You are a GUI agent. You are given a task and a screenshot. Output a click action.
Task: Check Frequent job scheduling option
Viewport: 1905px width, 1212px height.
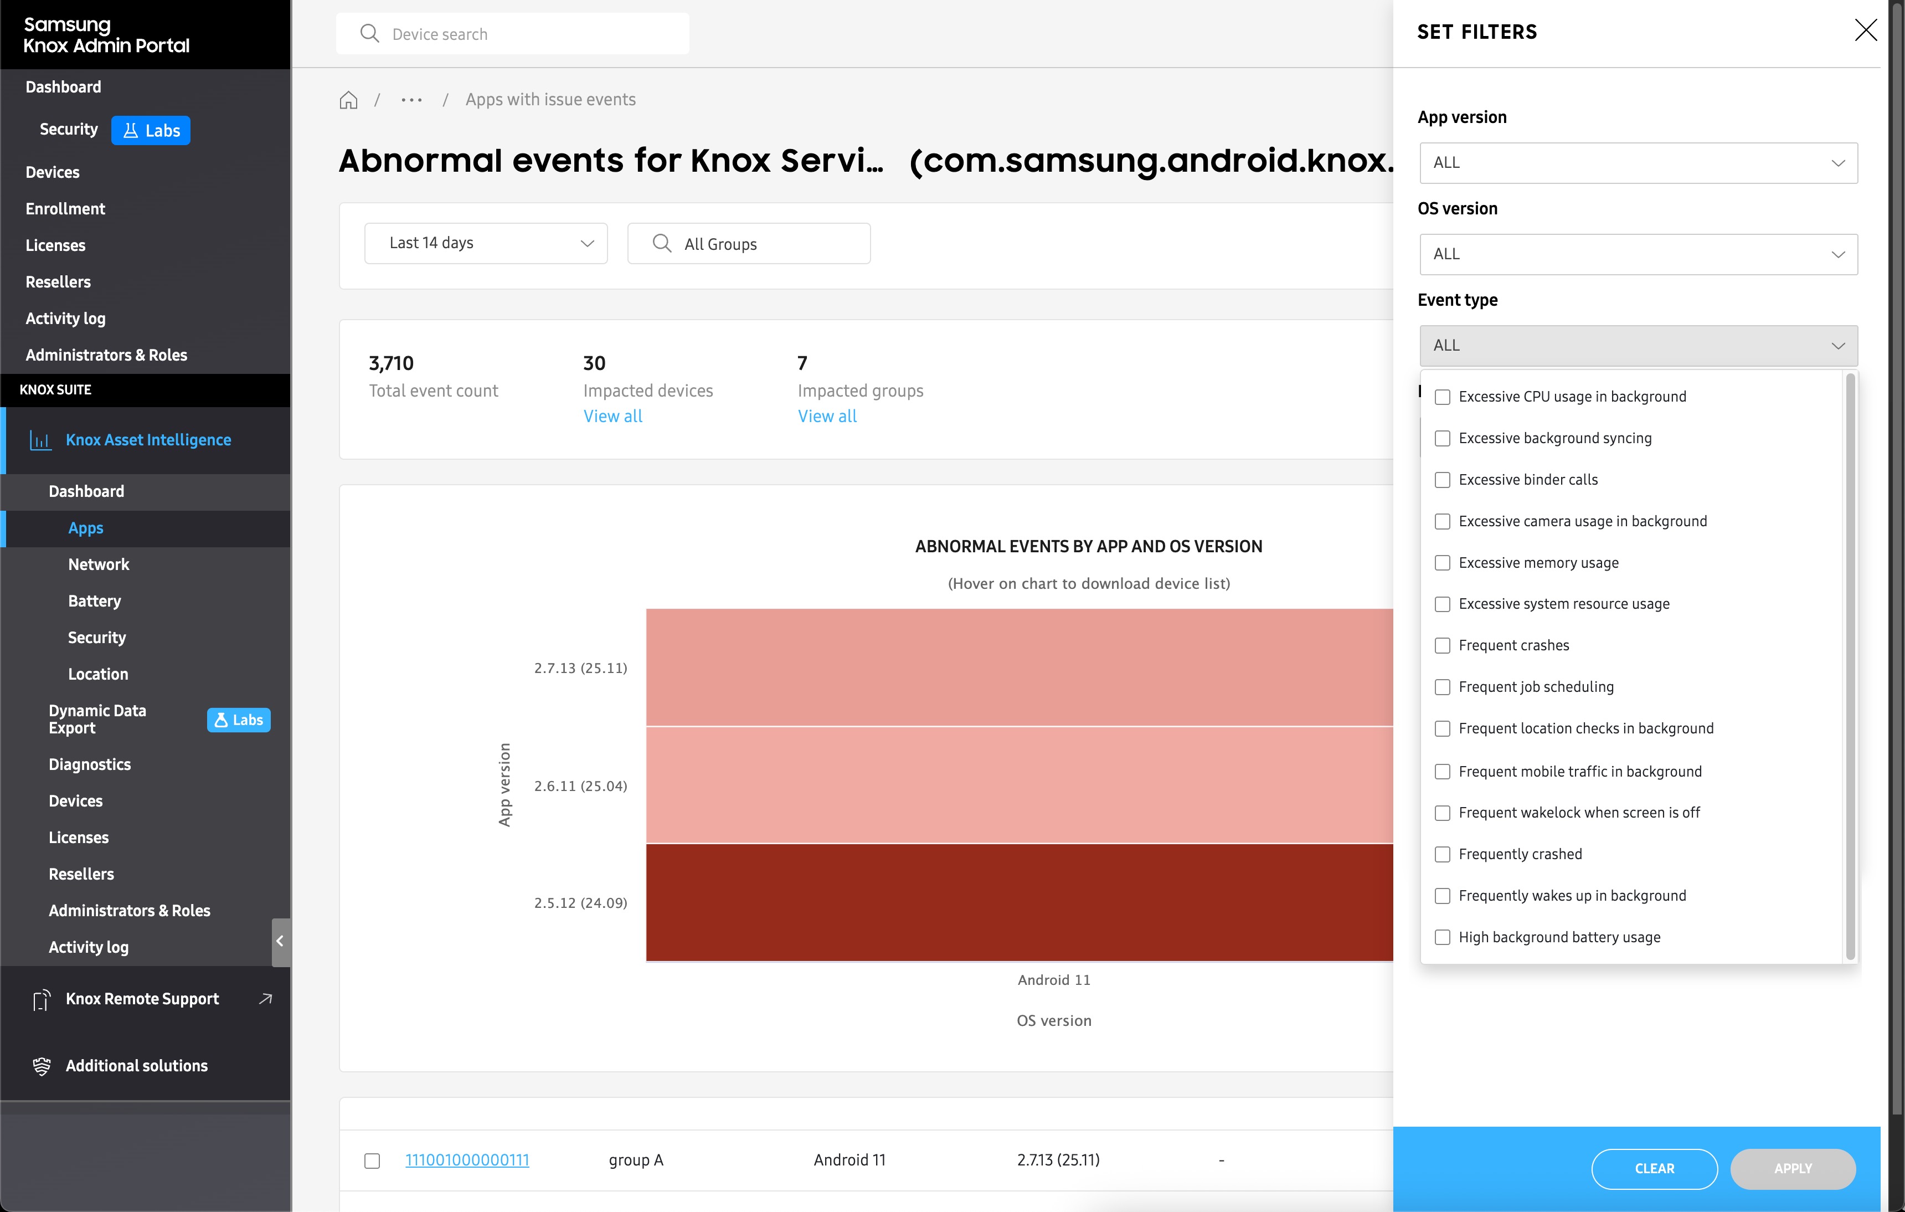coord(1442,687)
